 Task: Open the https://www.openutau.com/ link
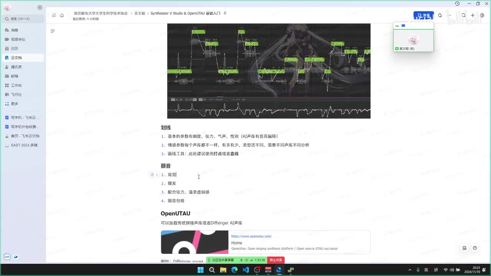tap(251, 236)
